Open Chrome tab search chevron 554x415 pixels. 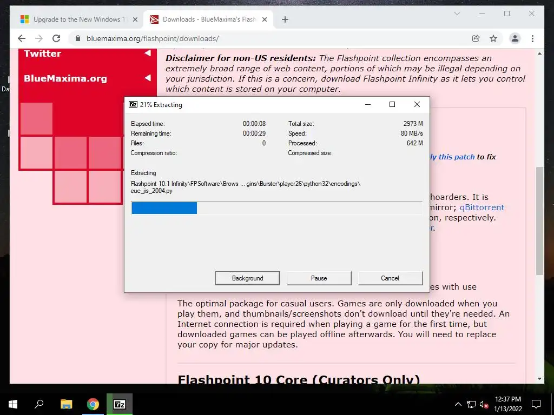coord(457,14)
